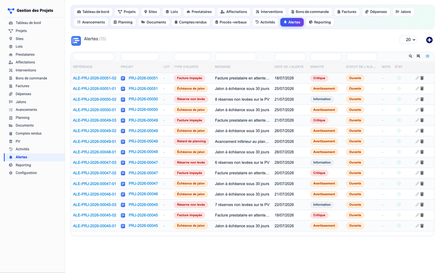This screenshot has width=441, height=273.
Task: Sort by the Date de l'alerte column header
Action: pos(289,67)
